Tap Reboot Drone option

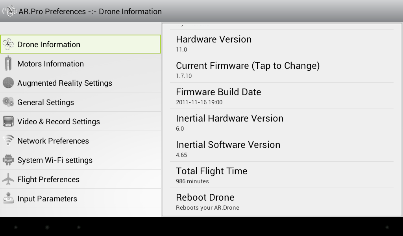coord(282,202)
